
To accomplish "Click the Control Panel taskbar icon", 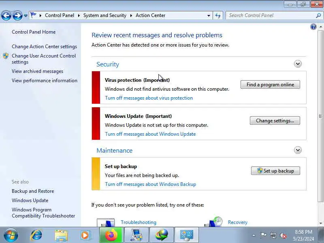I will 187,235.
